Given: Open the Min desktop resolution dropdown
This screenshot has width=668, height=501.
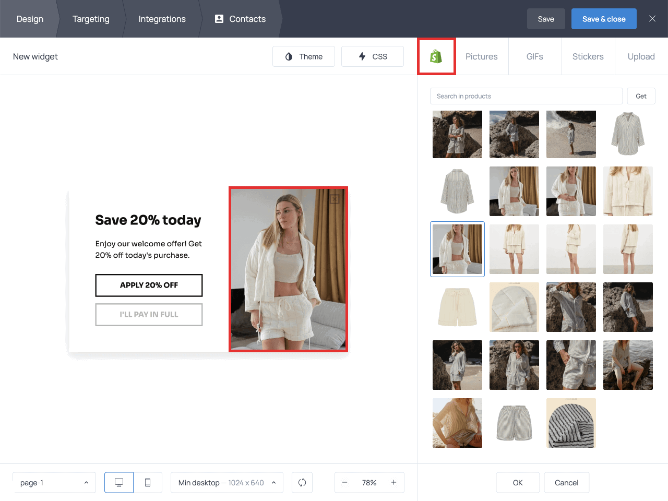Looking at the screenshot, I should pos(227,482).
